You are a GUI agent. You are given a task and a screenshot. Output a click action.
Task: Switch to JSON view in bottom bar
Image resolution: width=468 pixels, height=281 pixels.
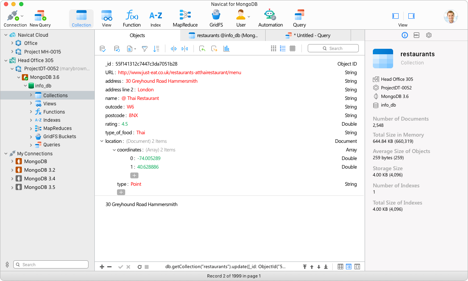[357, 267]
